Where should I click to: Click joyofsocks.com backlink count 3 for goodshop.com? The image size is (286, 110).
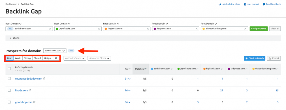coord(198,102)
